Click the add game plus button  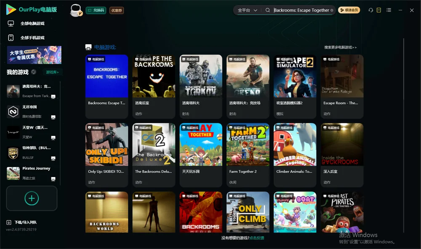[32, 198]
